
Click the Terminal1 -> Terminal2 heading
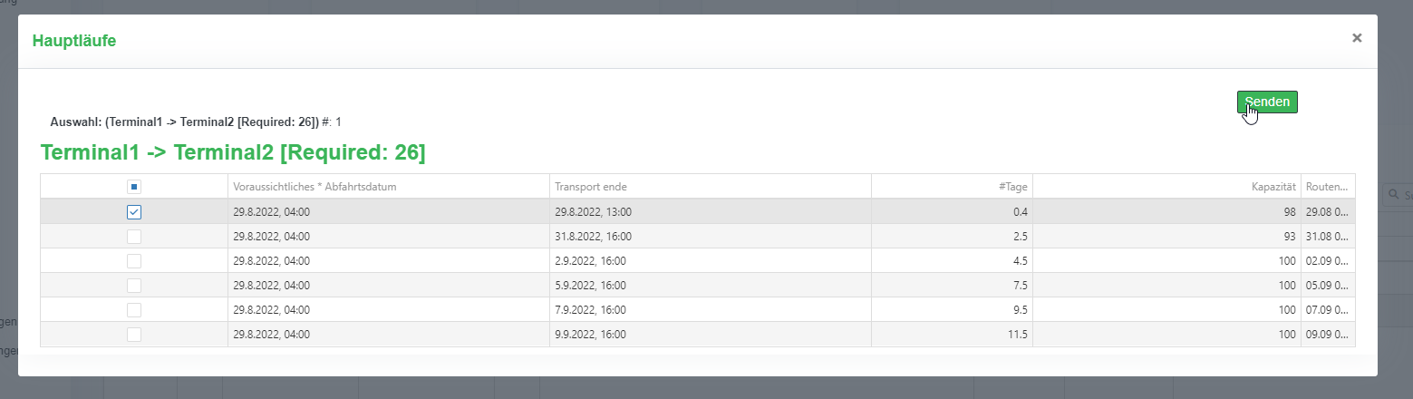(x=233, y=152)
